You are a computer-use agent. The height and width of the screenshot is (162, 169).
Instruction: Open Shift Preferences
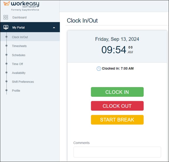point(23,82)
